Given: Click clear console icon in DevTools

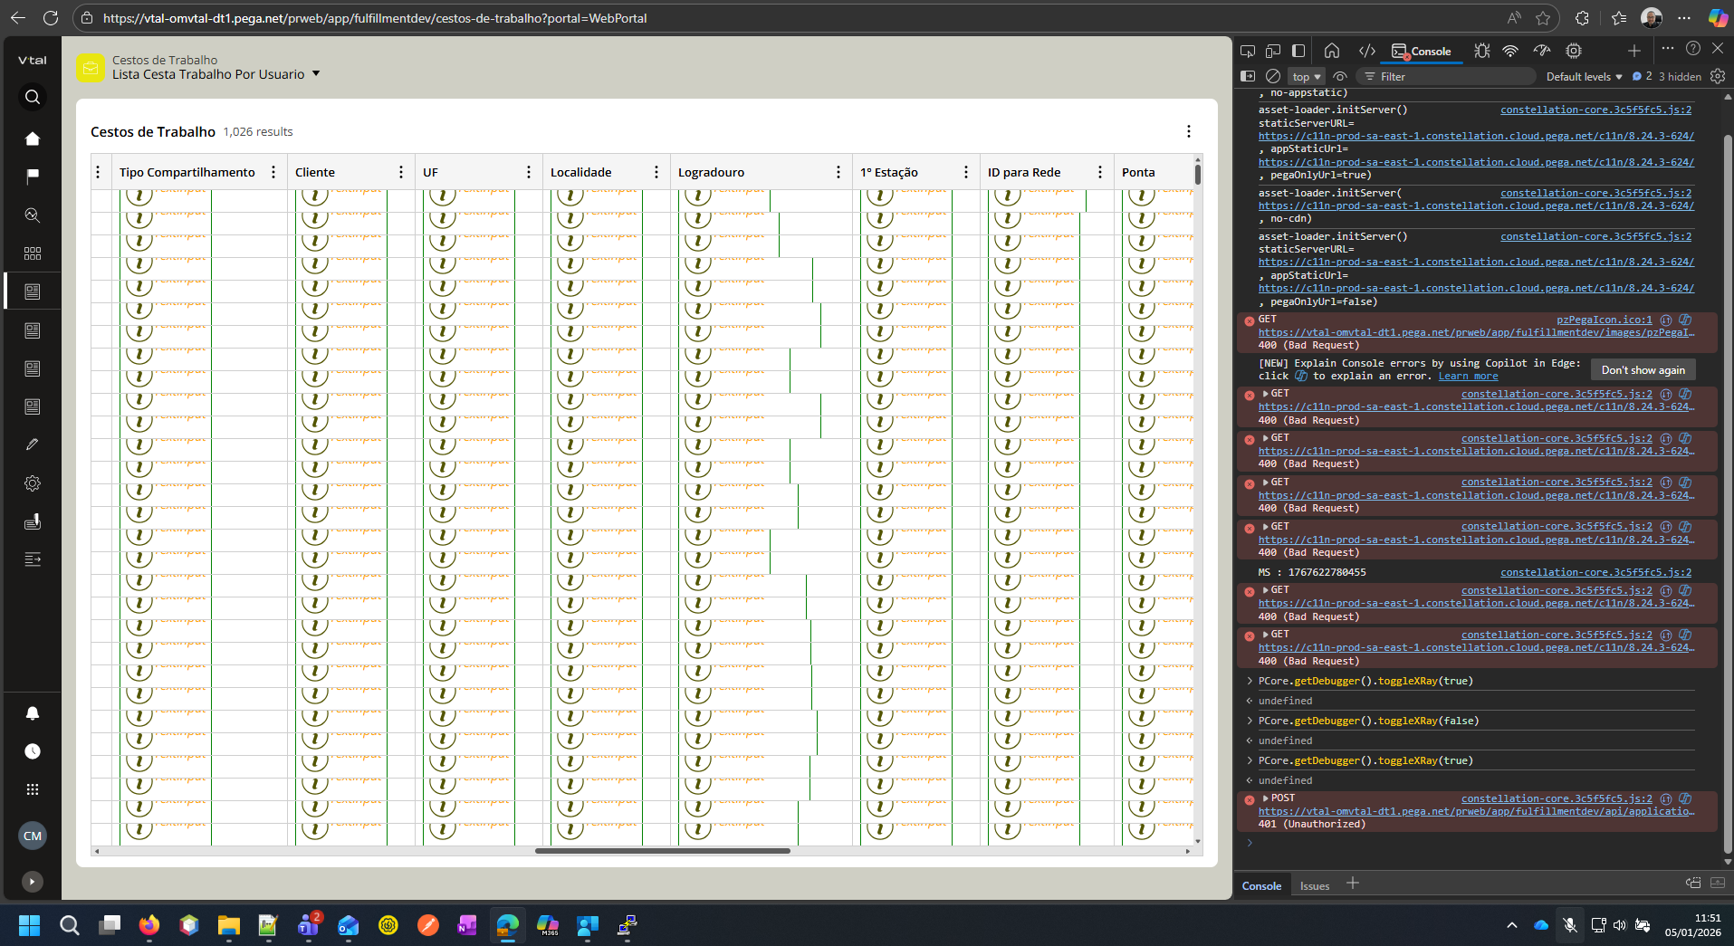Looking at the screenshot, I should pyautogui.click(x=1273, y=77).
